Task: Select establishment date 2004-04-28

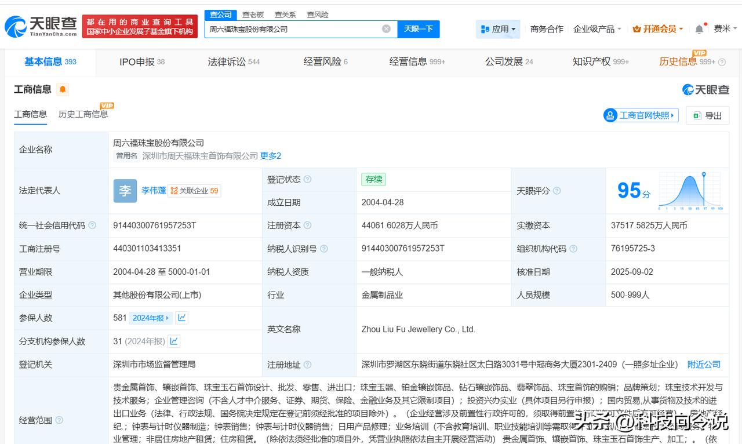Action: 383,202
